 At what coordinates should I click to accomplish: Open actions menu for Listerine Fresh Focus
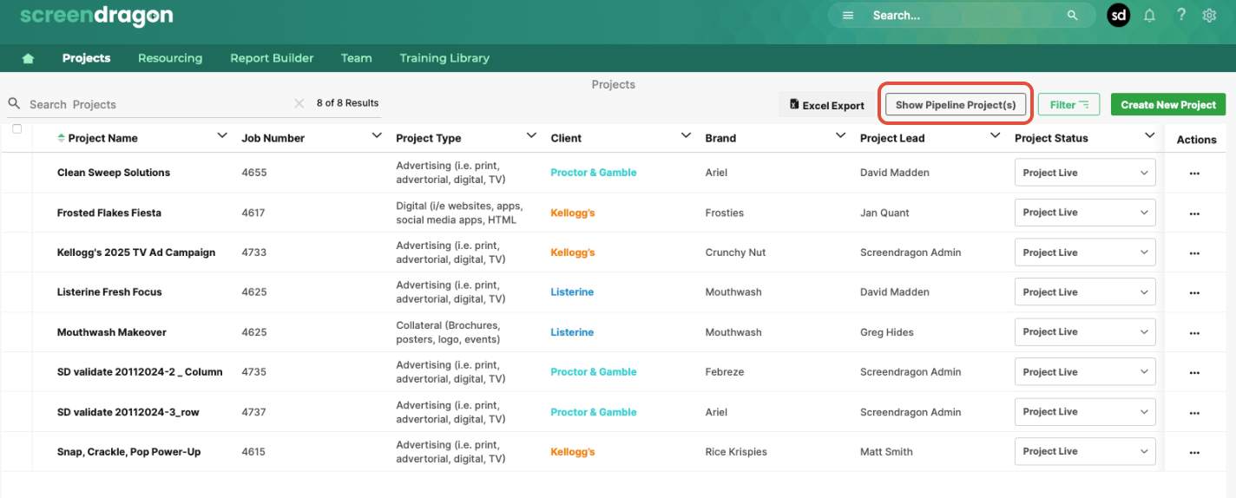(x=1194, y=292)
